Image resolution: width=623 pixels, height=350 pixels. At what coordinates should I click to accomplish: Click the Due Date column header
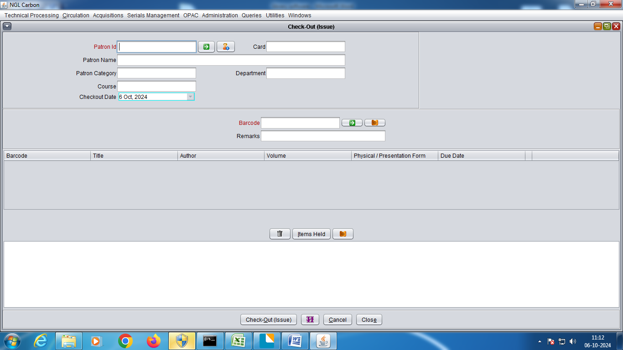click(x=481, y=156)
